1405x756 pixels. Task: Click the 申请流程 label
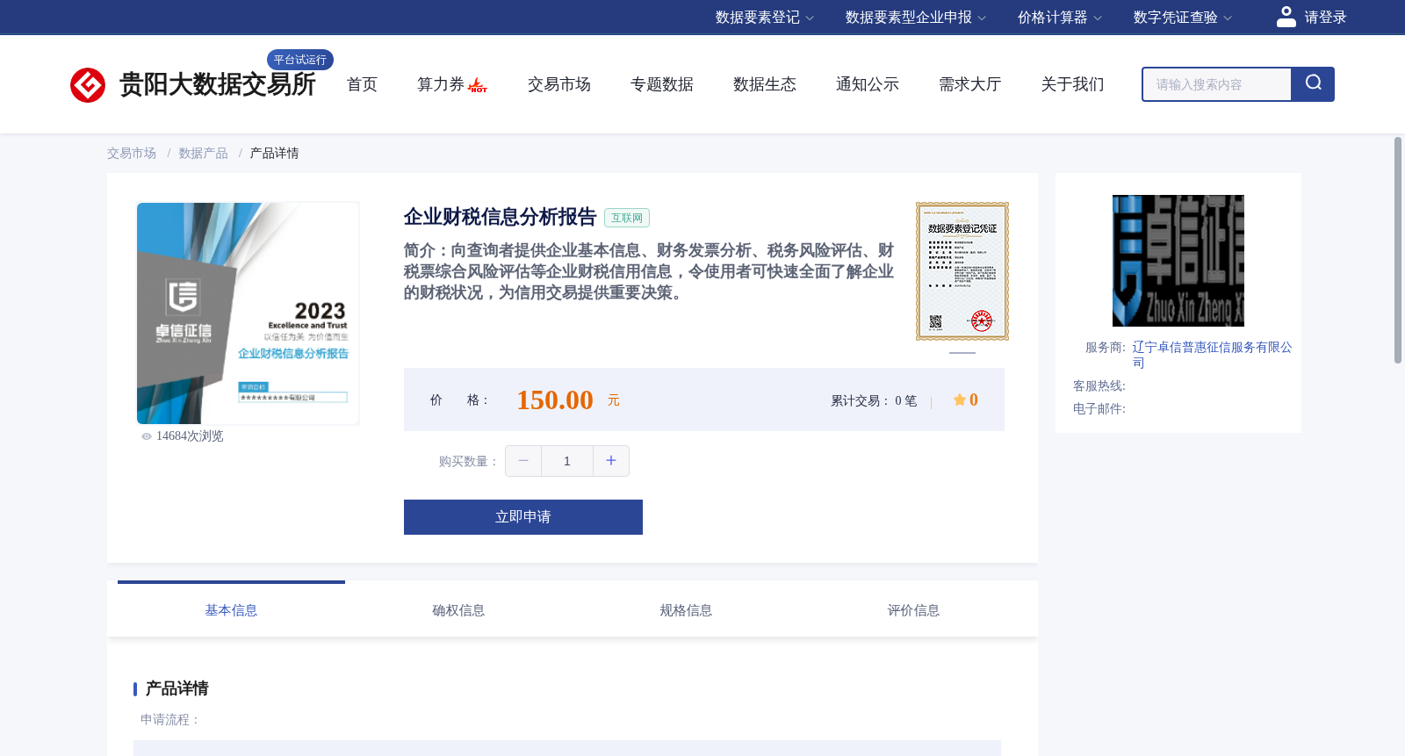[170, 720]
